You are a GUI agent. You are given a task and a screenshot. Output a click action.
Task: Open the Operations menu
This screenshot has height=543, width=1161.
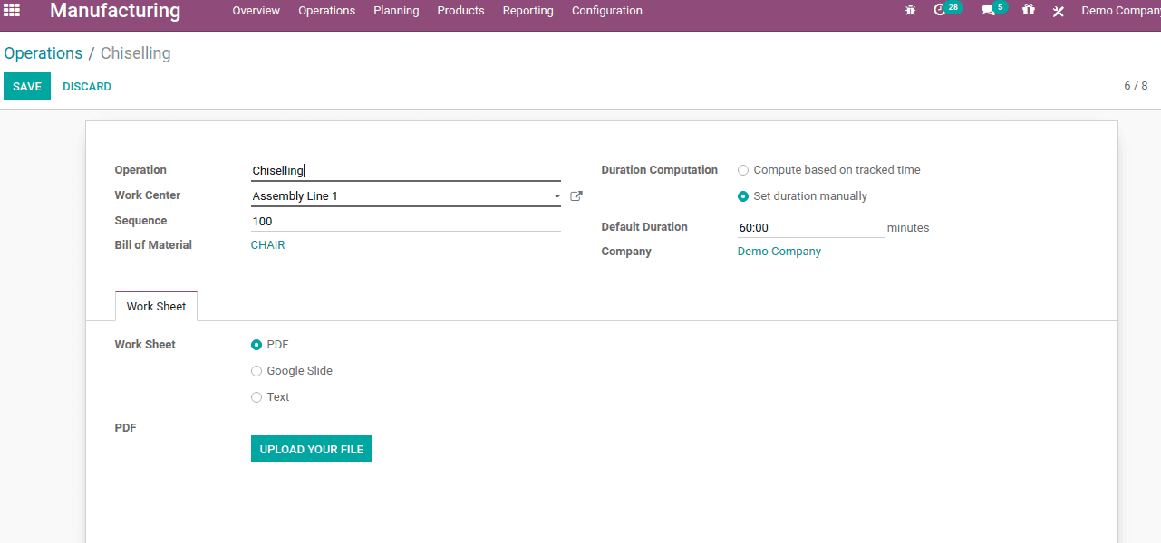tap(327, 11)
